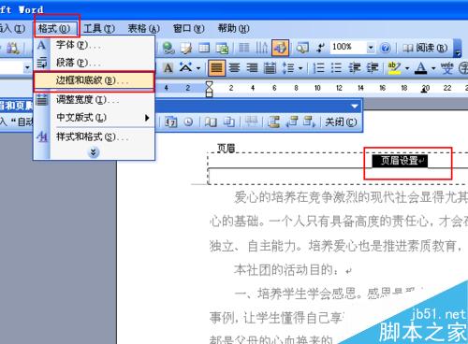Viewport: 468px width, 344px height.
Task: Open the 表格(A) menu
Action: tap(144, 29)
